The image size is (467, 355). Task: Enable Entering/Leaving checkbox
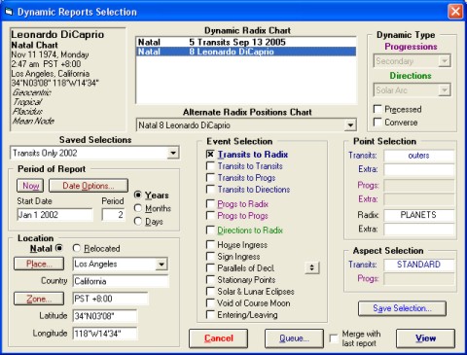click(210, 314)
